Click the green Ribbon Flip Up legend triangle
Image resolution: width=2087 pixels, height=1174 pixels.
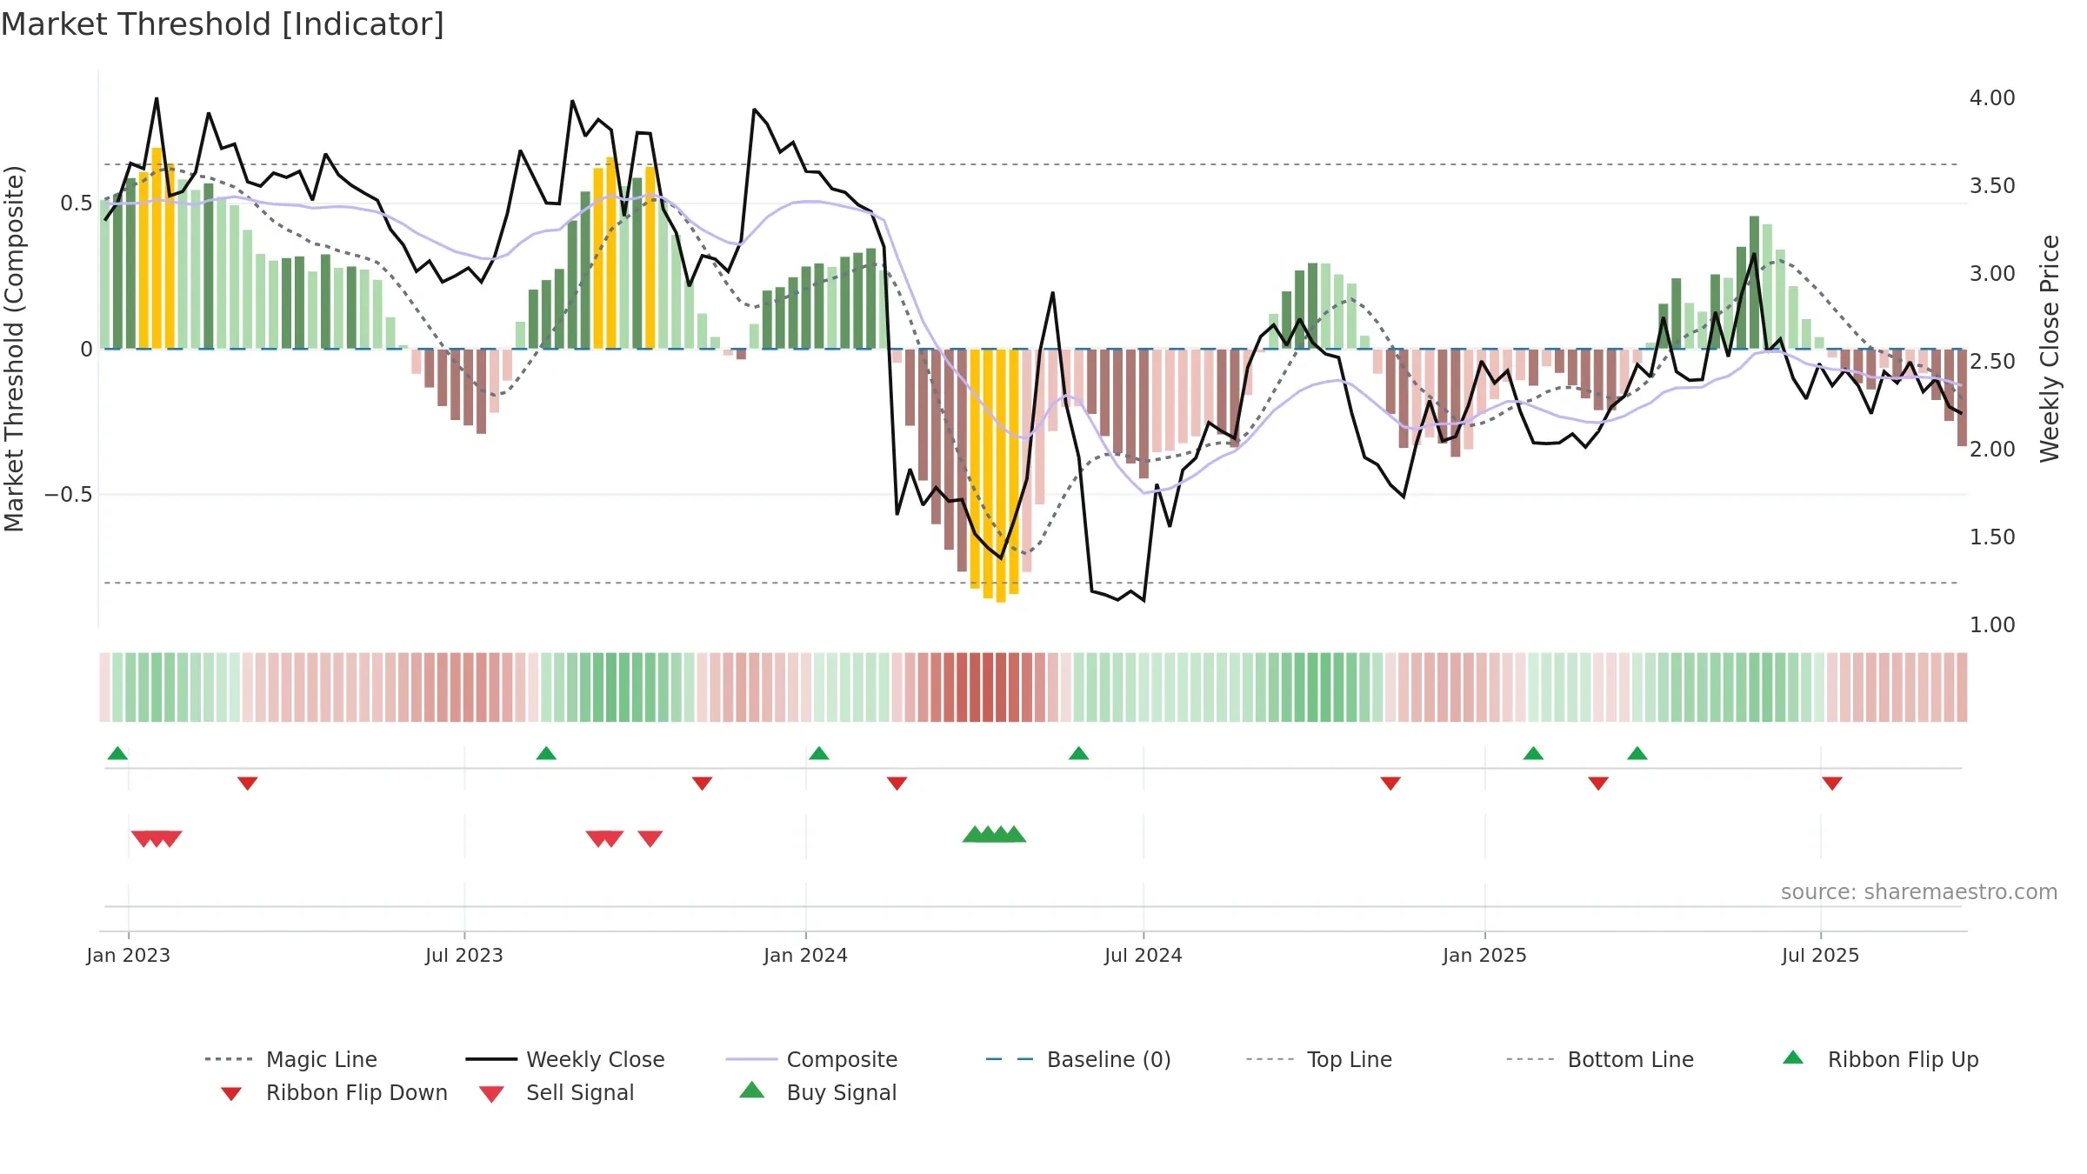pyautogui.click(x=1793, y=1057)
